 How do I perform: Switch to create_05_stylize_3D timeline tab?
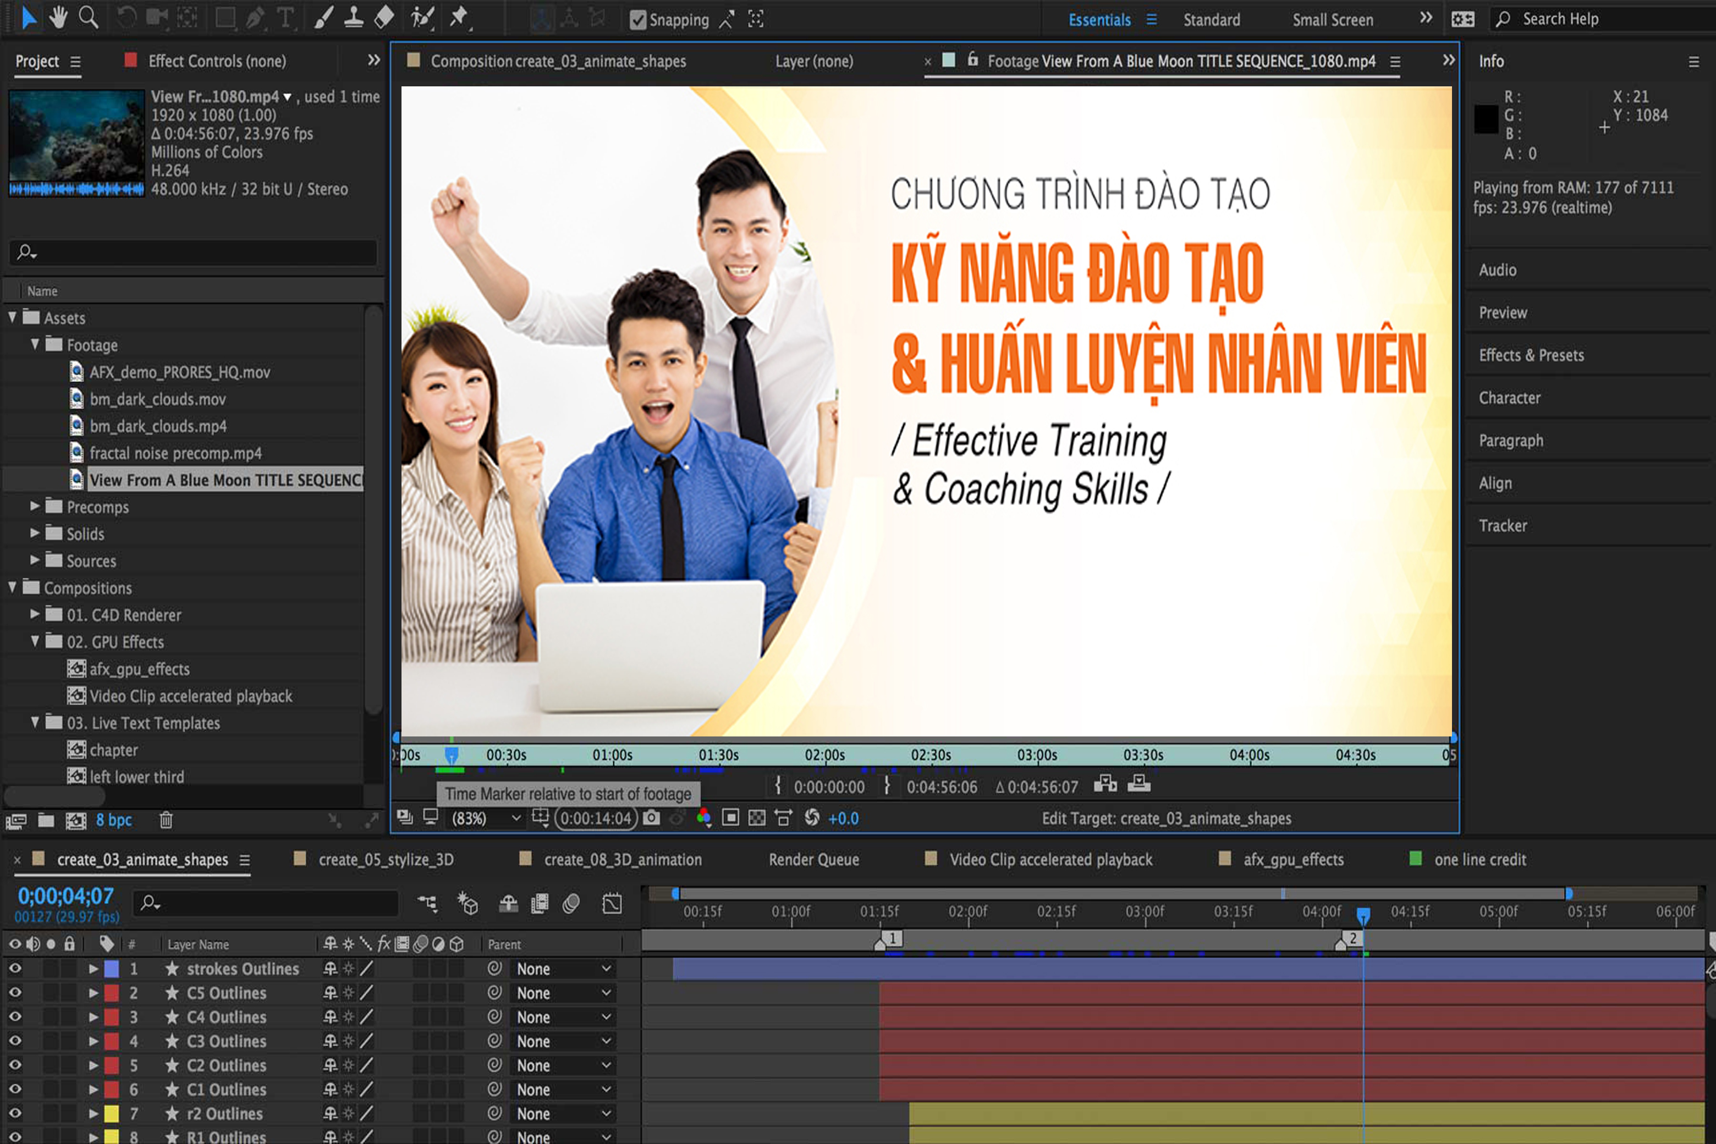[385, 860]
